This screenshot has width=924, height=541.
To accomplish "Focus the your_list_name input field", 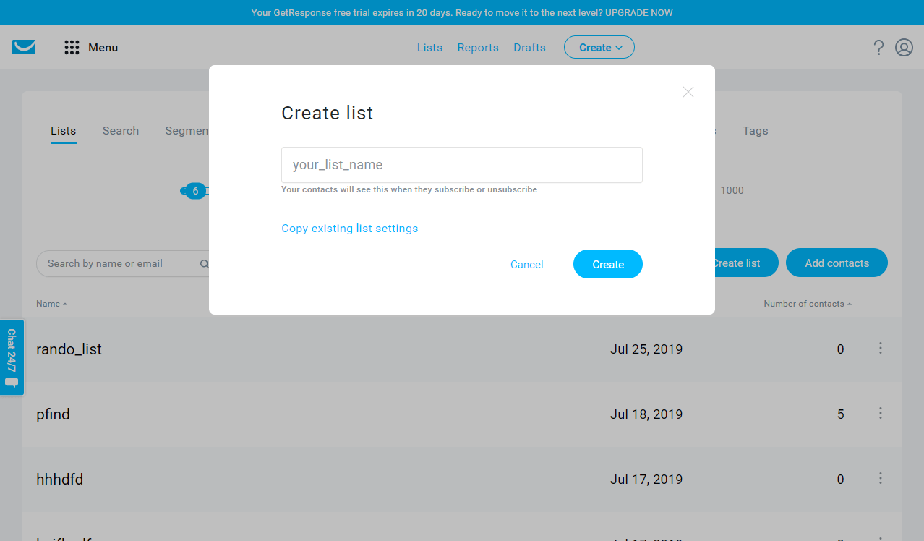I will [x=462, y=165].
